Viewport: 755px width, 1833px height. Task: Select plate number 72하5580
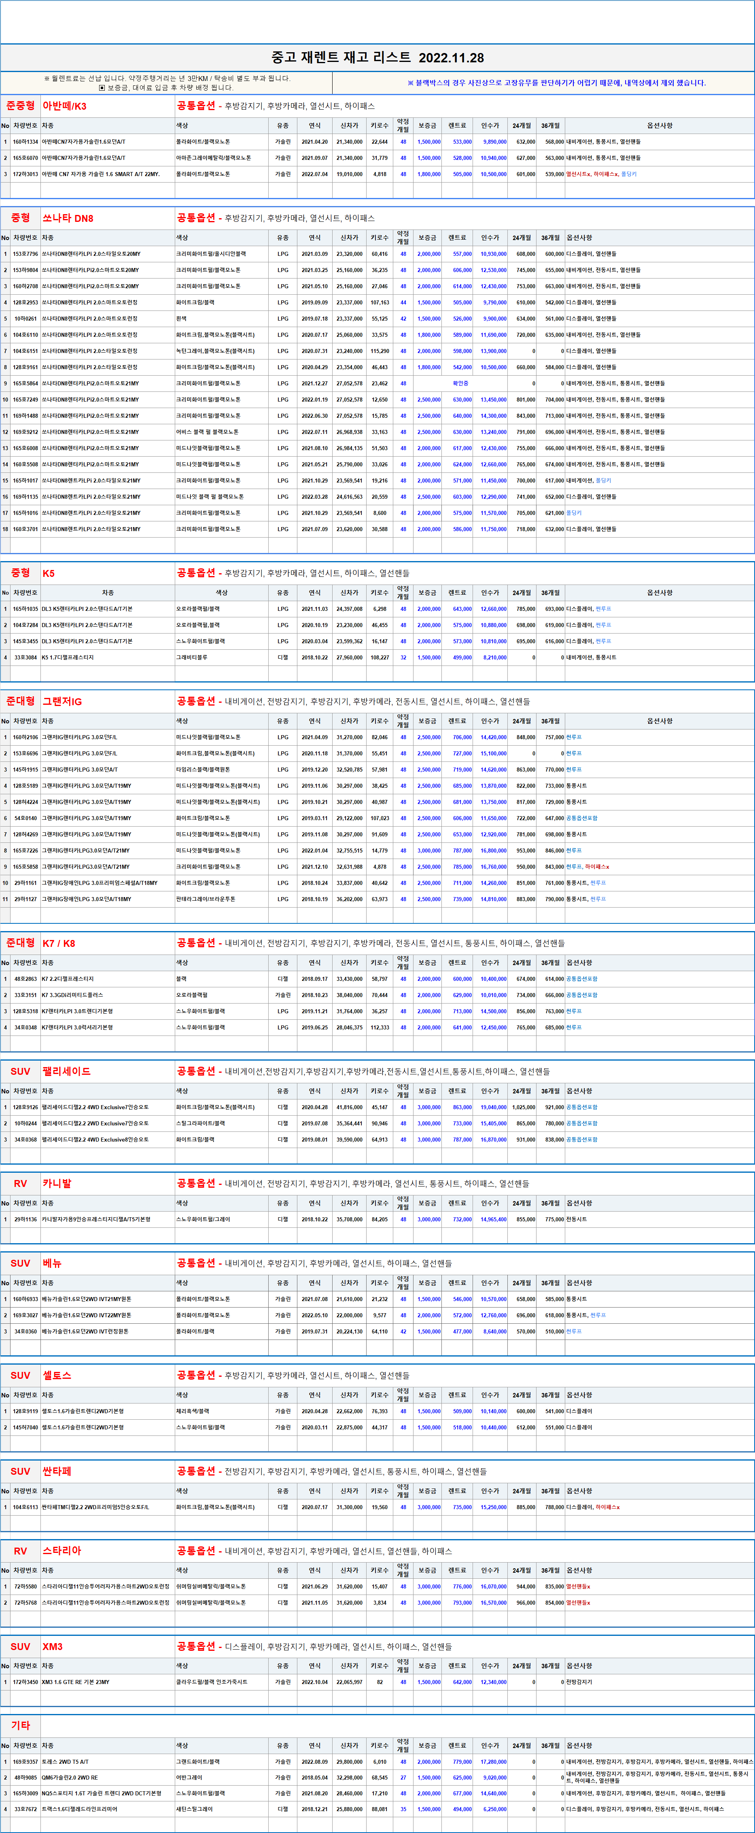pos(25,1587)
